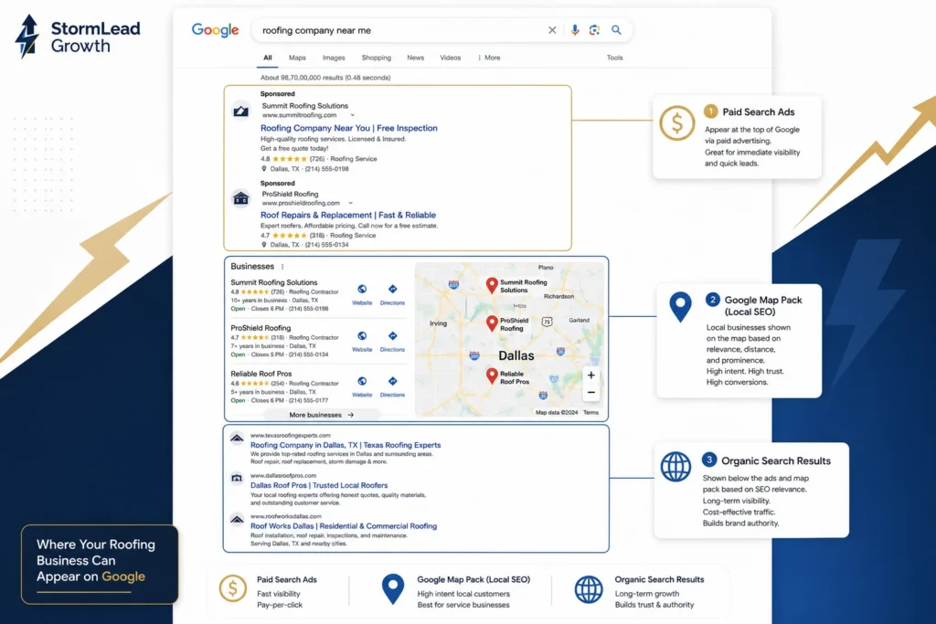Select Reliable Roof Pros business listing name

(261, 374)
